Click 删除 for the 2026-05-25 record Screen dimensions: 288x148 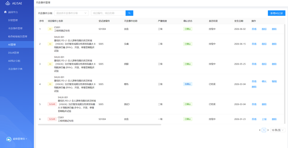coord(274,64)
